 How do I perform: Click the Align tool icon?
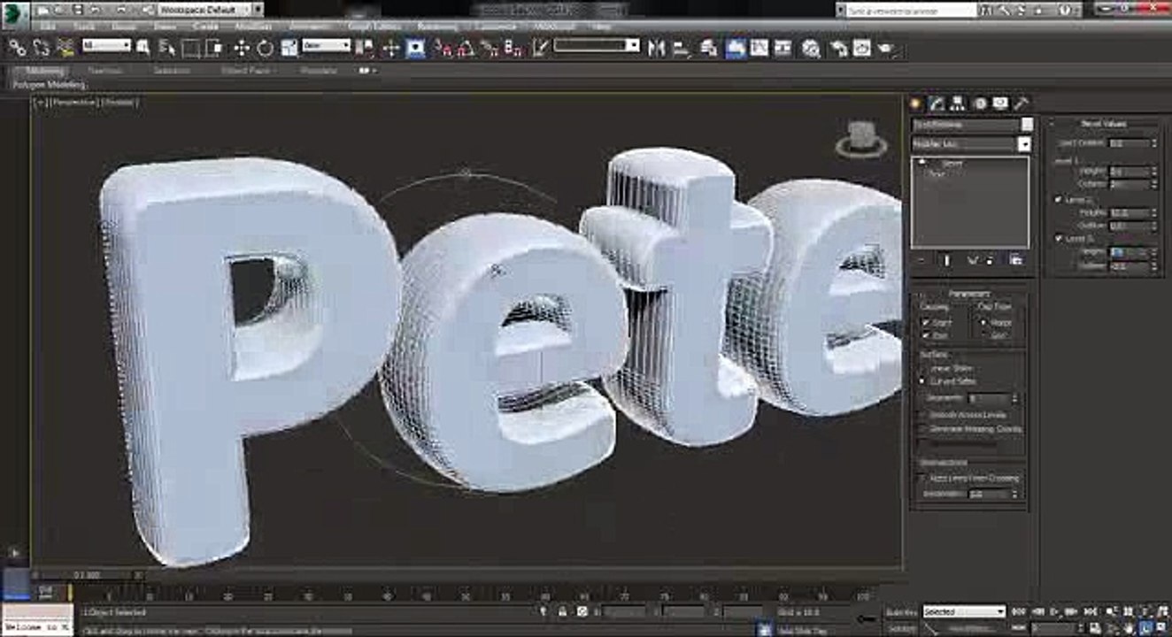pyautogui.click(x=682, y=48)
